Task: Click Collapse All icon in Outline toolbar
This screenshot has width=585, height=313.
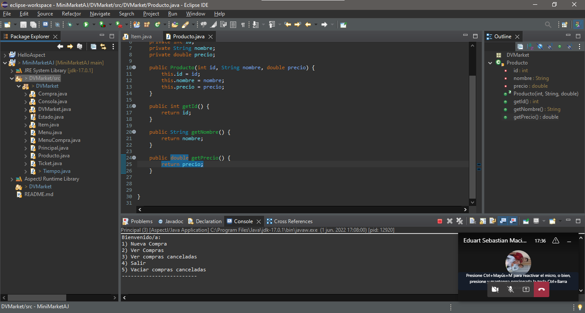Action: [520, 46]
